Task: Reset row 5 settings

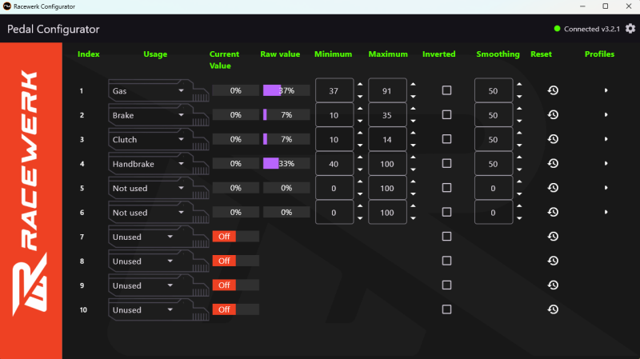Action: point(553,188)
